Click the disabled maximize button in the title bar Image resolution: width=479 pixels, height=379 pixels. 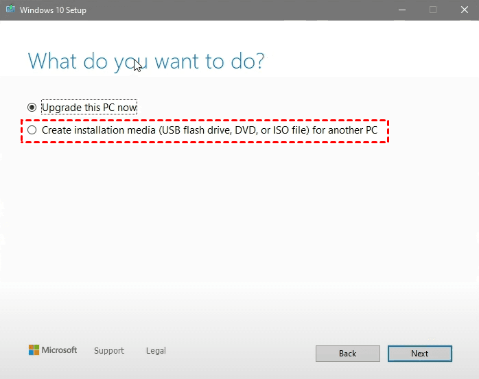tap(433, 10)
